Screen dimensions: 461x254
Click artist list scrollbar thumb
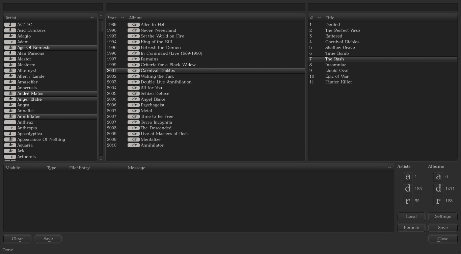tap(101, 26)
